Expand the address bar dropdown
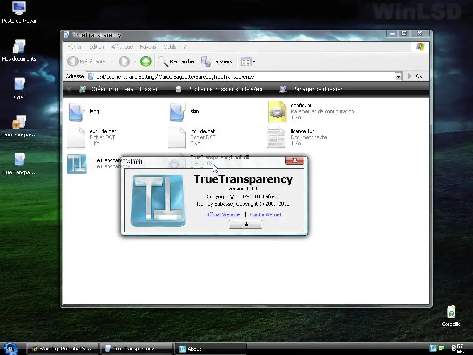This screenshot has height=355, width=473. point(398,77)
